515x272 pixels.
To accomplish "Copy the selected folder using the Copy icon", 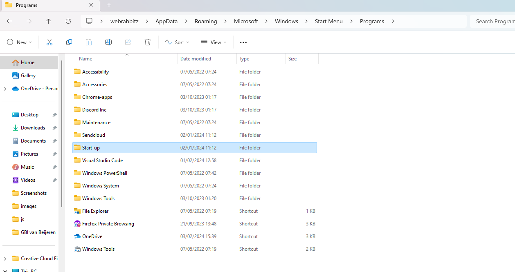I will (69, 42).
